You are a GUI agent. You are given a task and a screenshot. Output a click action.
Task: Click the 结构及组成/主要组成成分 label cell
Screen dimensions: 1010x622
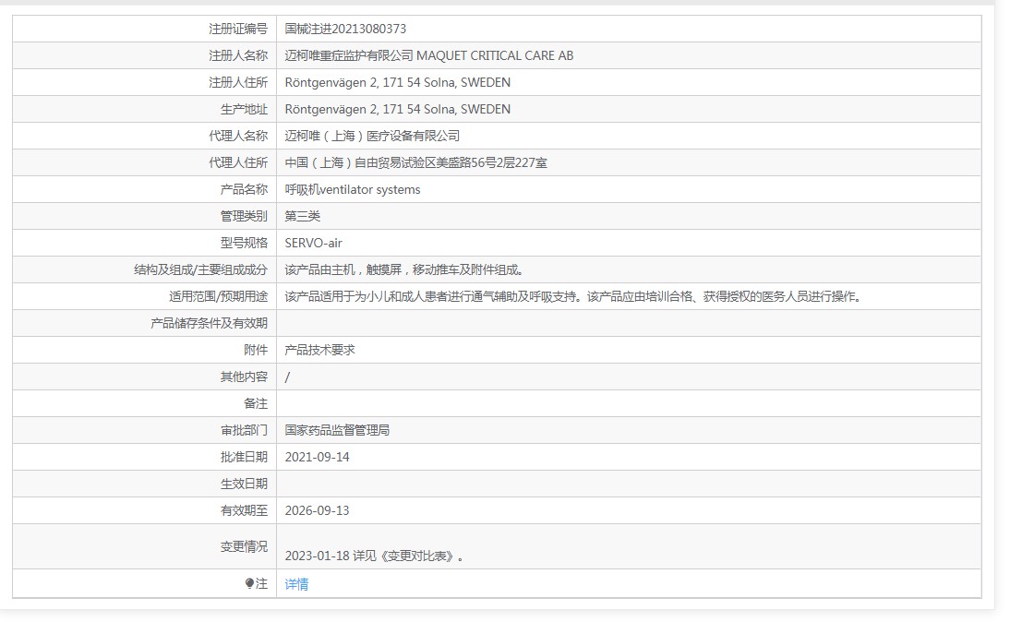coord(144,269)
